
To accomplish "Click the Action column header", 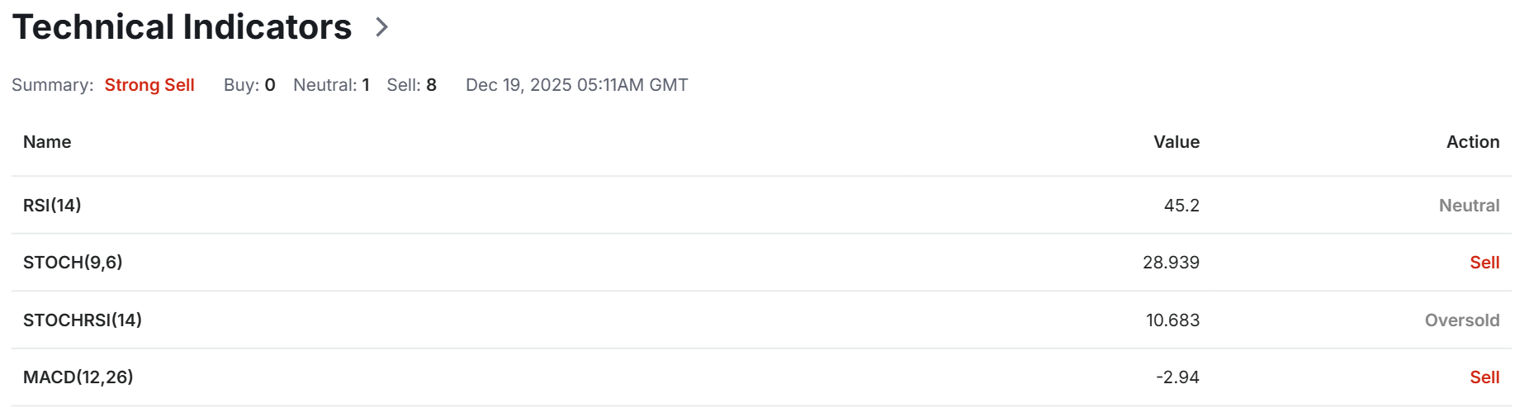I will coord(1472,142).
